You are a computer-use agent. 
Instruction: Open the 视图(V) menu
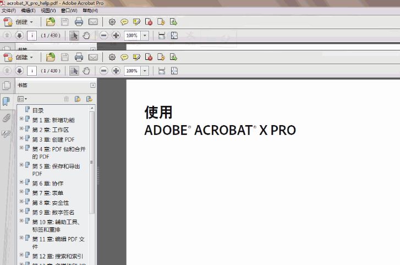click(x=48, y=10)
